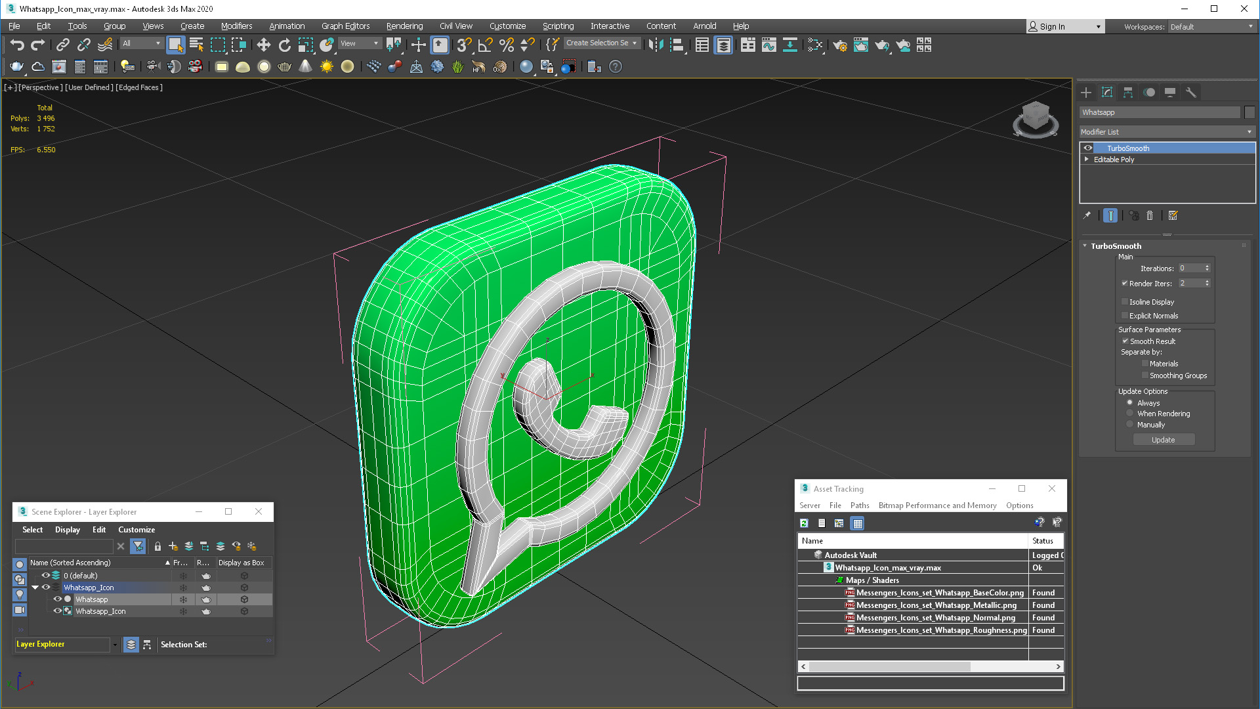Image resolution: width=1260 pixels, height=709 pixels.
Task: Click the Redo arrow icon
Action: pos(38,45)
